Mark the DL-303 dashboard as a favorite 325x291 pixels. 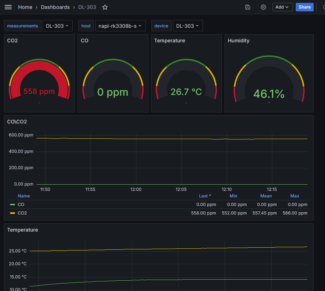105,7
